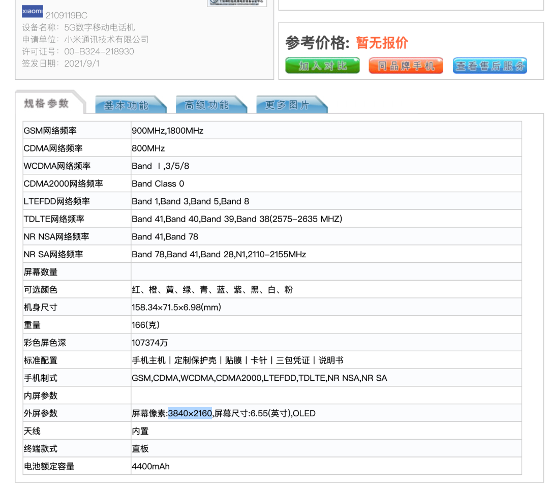Click the LTEFDD Band 1,3,5,8 value
Screen dimensions: 549x487
pyautogui.click(x=191, y=201)
